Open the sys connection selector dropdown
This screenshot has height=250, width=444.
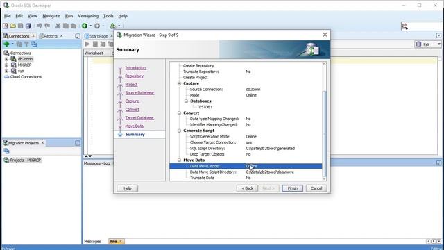click(x=439, y=44)
